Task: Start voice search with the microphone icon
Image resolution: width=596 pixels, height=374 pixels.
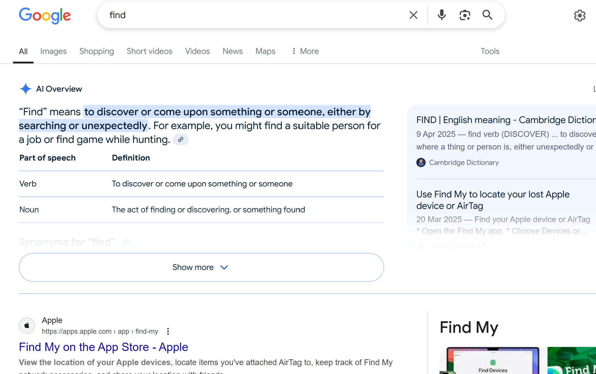Action: (x=442, y=15)
